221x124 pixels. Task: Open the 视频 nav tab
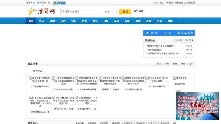(149, 21)
